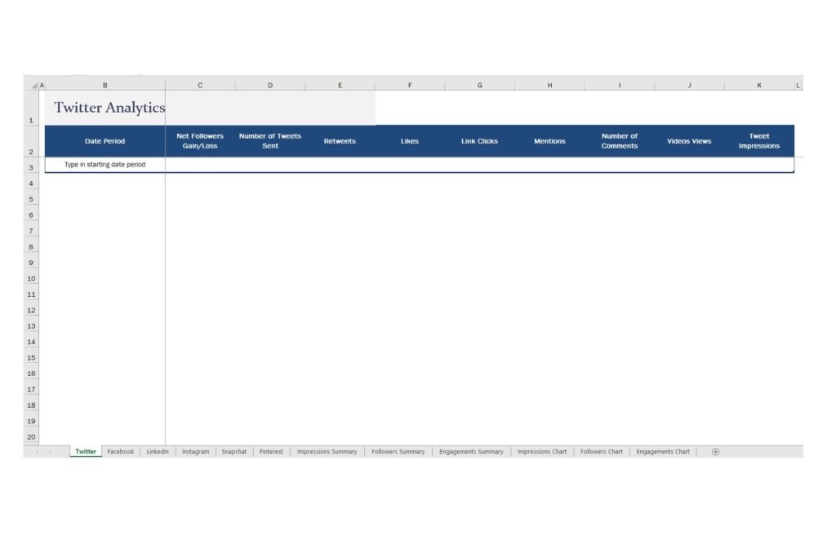Select the Videos Views header cell
Image resolution: width=836 pixels, height=558 pixels.
tap(689, 141)
